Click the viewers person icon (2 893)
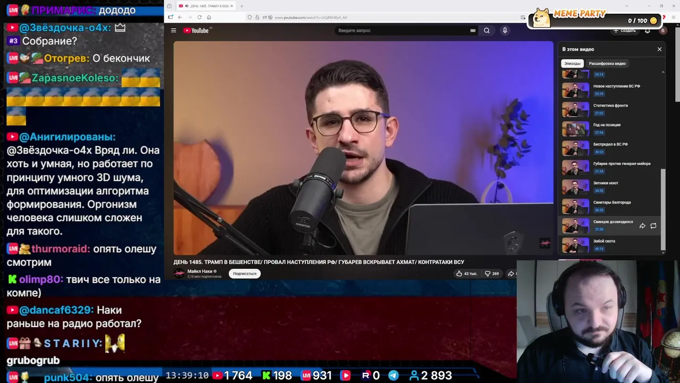The width and height of the screenshot is (680, 383). (x=414, y=376)
